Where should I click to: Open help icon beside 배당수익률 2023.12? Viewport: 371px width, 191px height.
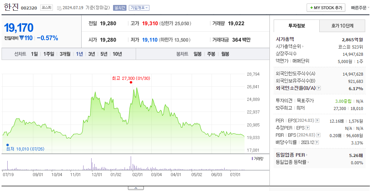pos(317,142)
